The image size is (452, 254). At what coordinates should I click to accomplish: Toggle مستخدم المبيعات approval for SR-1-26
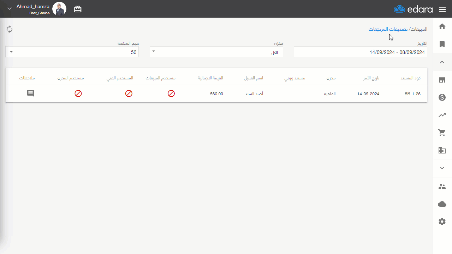(x=171, y=93)
